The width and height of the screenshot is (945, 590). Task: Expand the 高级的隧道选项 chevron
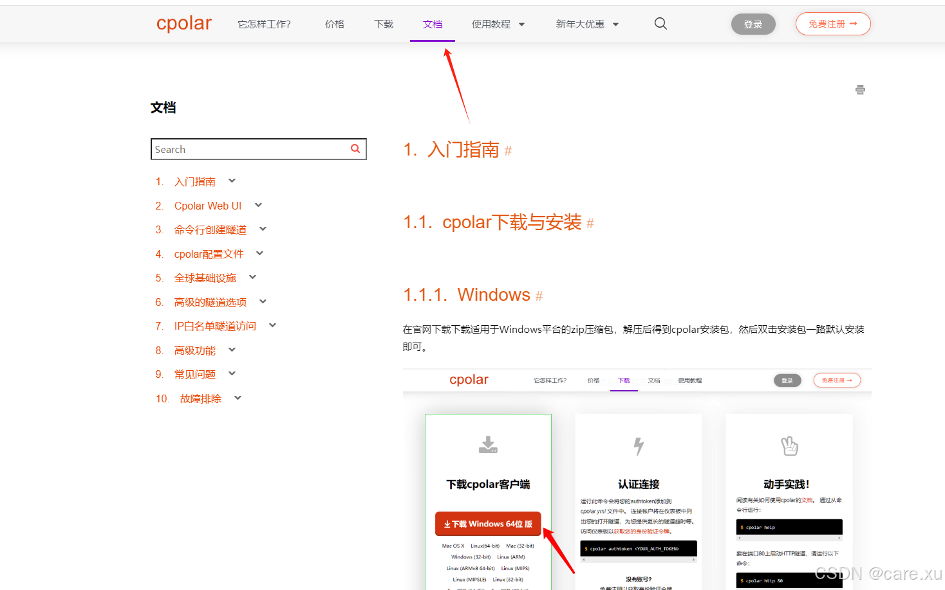[x=263, y=301]
